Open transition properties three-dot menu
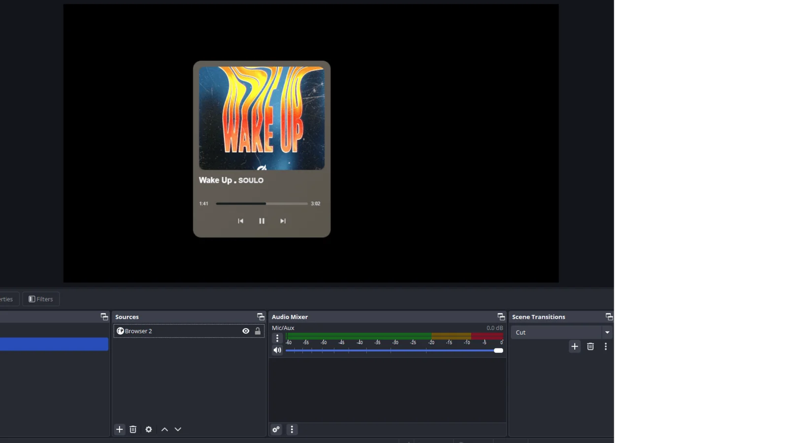This screenshot has width=788, height=443. 606,347
